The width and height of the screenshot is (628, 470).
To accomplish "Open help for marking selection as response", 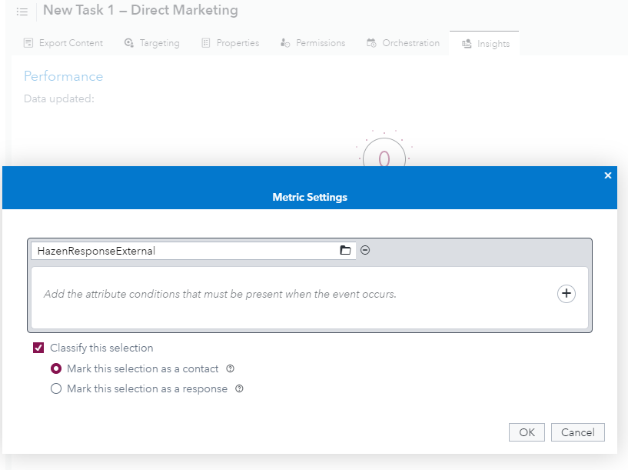I will coord(239,388).
